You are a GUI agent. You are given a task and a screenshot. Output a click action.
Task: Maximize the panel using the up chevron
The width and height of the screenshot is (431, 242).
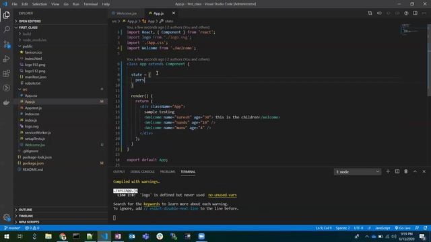(415, 171)
